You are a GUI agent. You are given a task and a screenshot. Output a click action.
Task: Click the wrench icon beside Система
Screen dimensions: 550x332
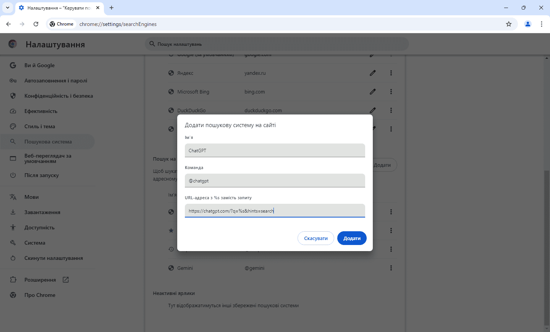[x=13, y=243]
